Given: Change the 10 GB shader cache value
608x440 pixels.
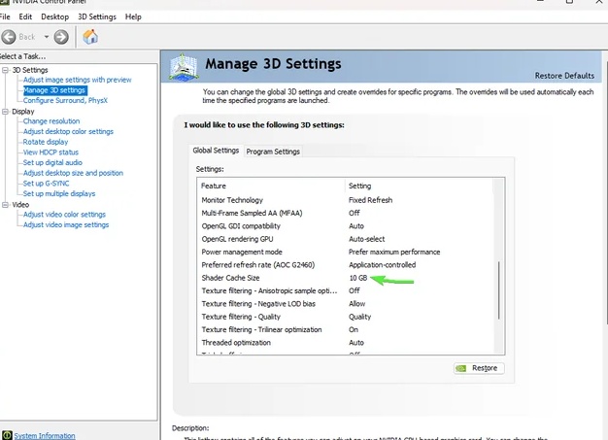Looking at the screenshot, I should pyautogui.click(x=358, y=278).
